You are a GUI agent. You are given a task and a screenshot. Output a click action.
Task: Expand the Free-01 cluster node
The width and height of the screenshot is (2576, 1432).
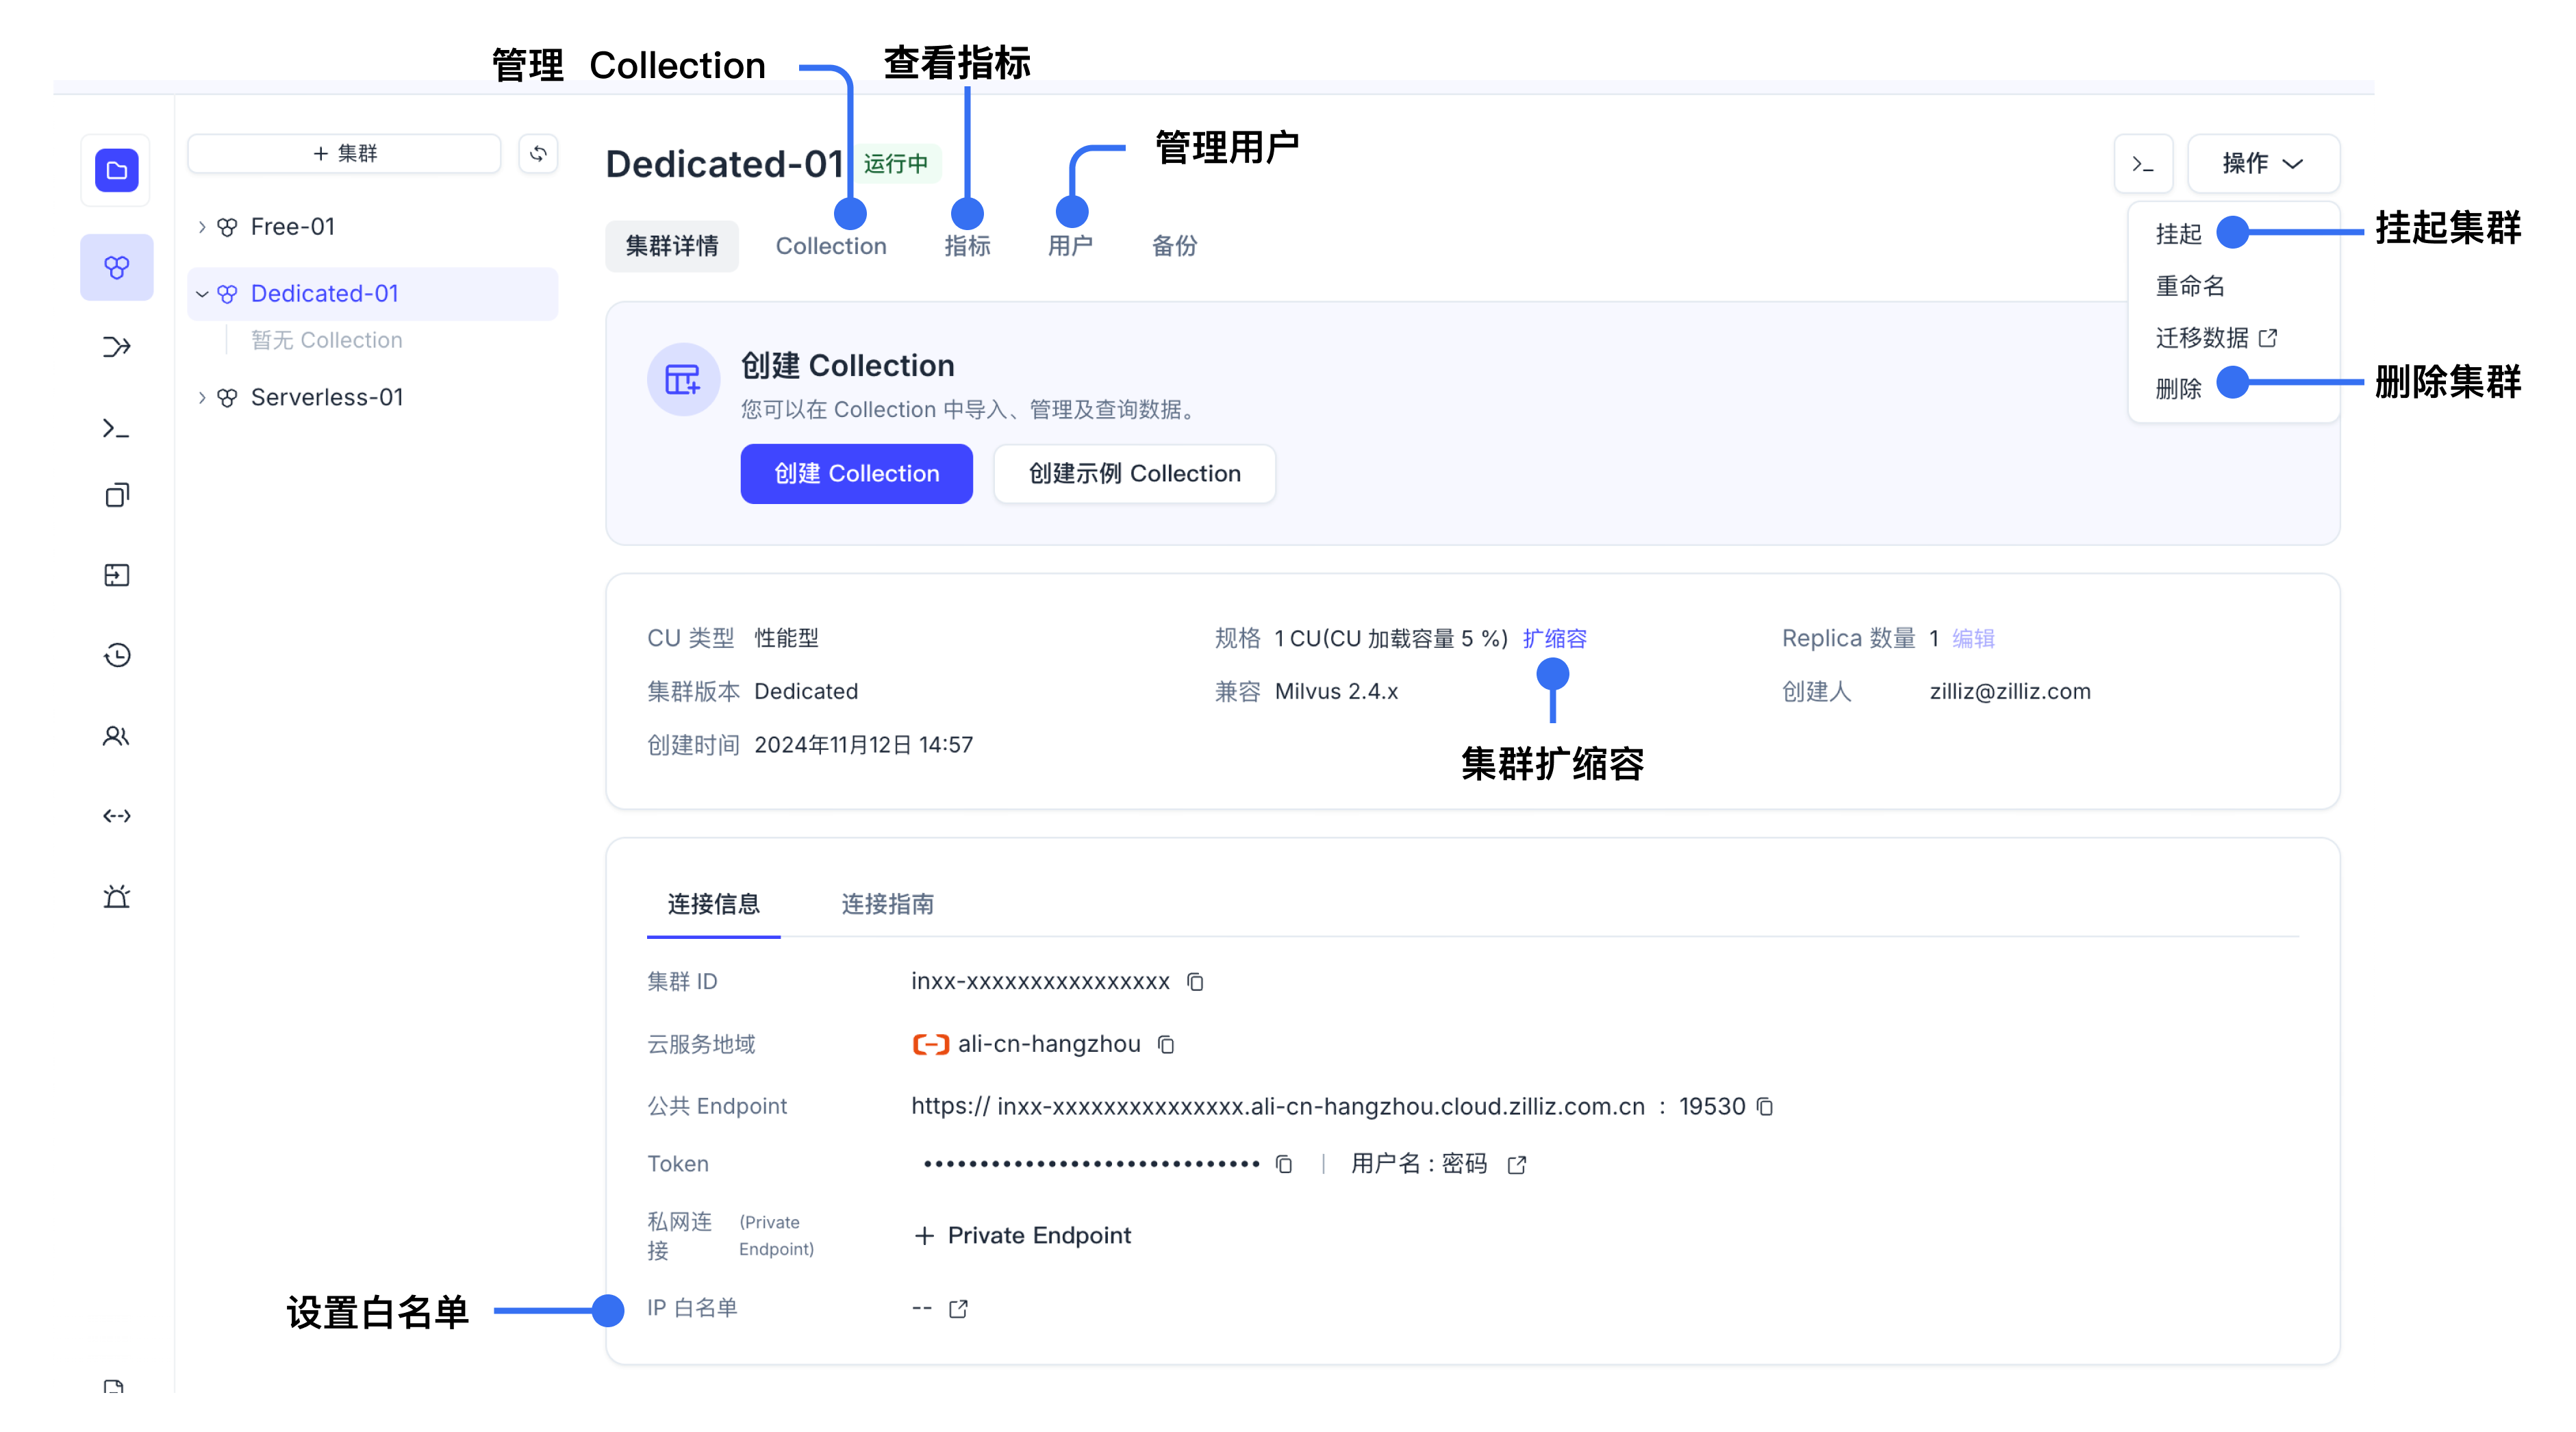(202, 227)
